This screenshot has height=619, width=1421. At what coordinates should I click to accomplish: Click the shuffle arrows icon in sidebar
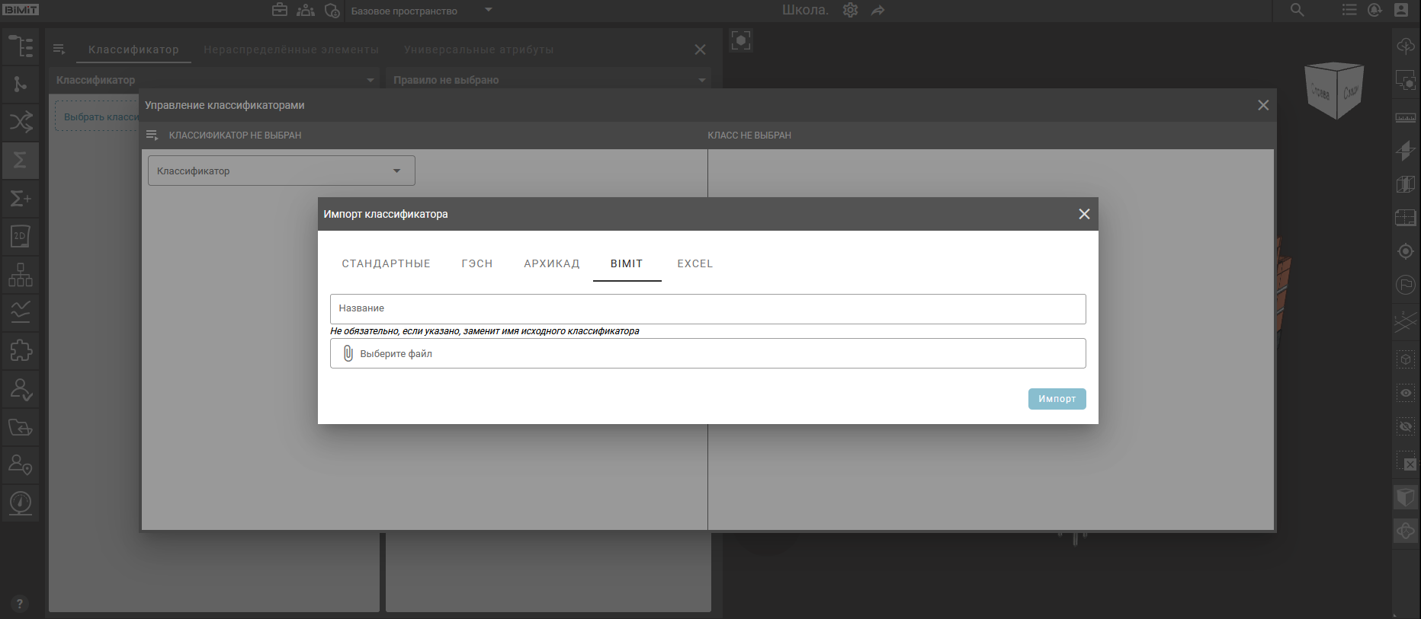[21, 122]
